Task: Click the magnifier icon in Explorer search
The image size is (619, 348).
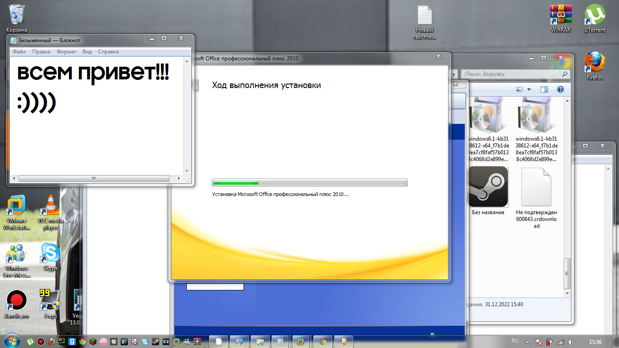Action: point(565,74)
